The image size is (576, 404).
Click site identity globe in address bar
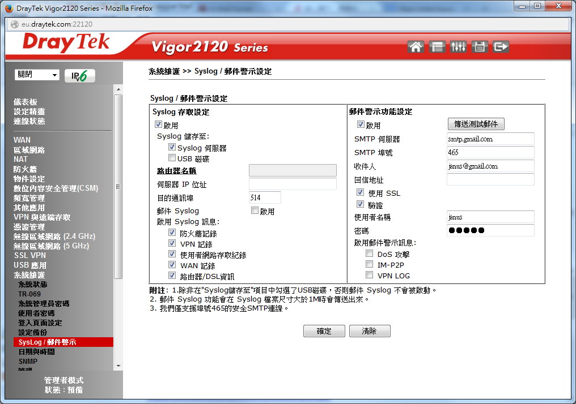[x=15, y=24]
